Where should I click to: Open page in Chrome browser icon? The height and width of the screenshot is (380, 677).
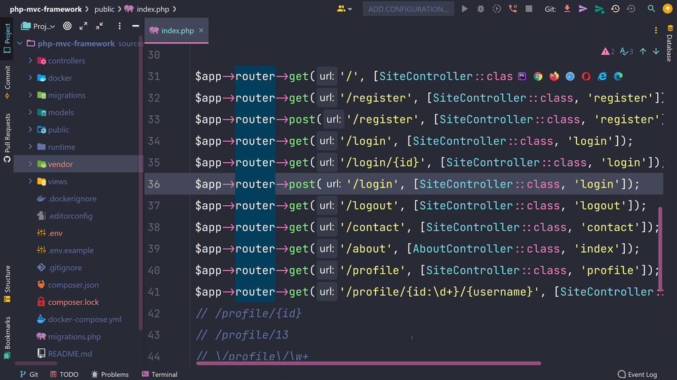[538, 77]
